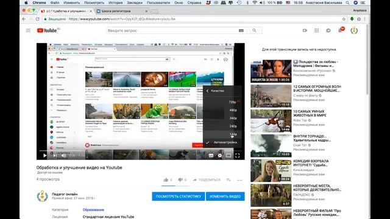Image resolution: width=390 pixels, height=219 pixels.
Task: Open the Файл menu
Action: pyautogui.click(x=55, y=2)
